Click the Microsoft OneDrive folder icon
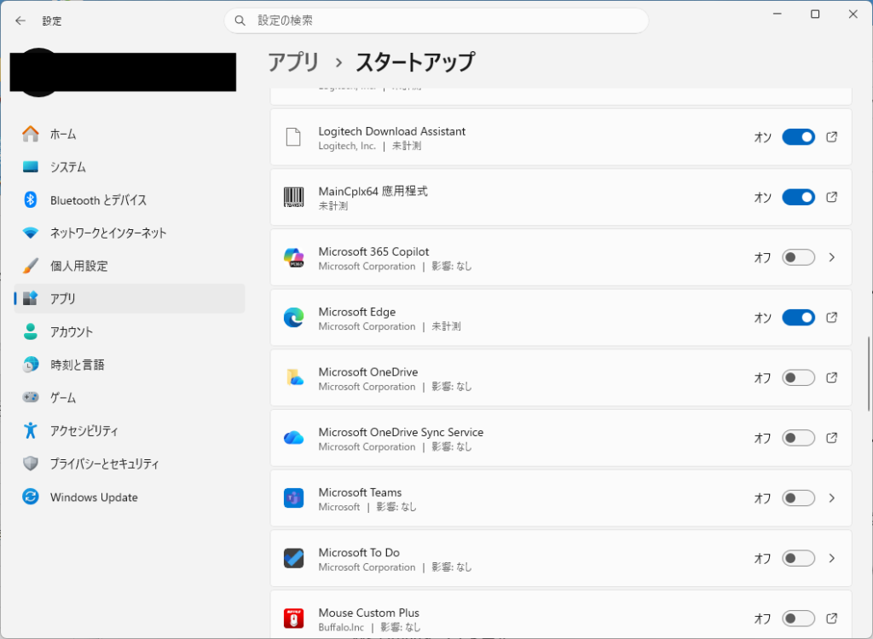This screenshot has width=873, height=639. 293,377
